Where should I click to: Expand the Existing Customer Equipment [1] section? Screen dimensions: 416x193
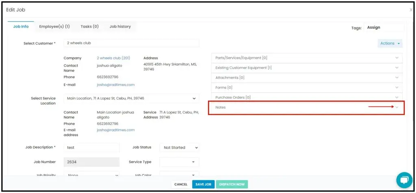(307, 68)
